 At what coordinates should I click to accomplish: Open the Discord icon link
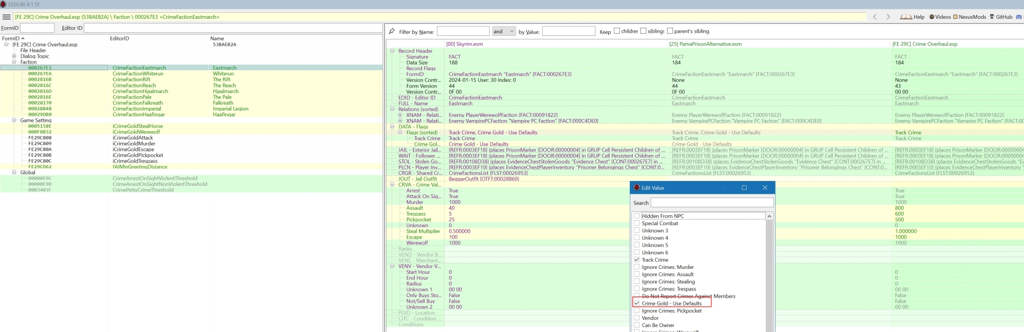[1018, 17]
